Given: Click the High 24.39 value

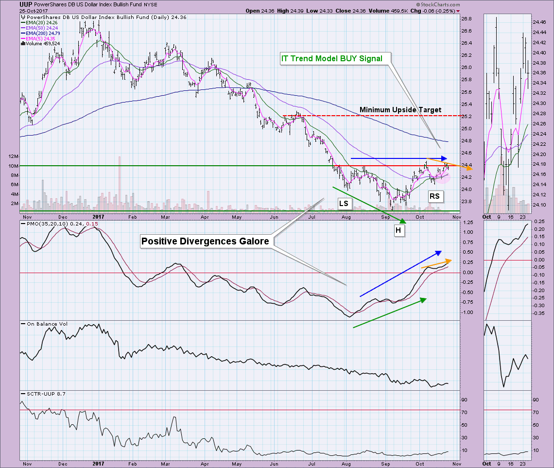Looking at the screenshot, I should coord(290,11).
